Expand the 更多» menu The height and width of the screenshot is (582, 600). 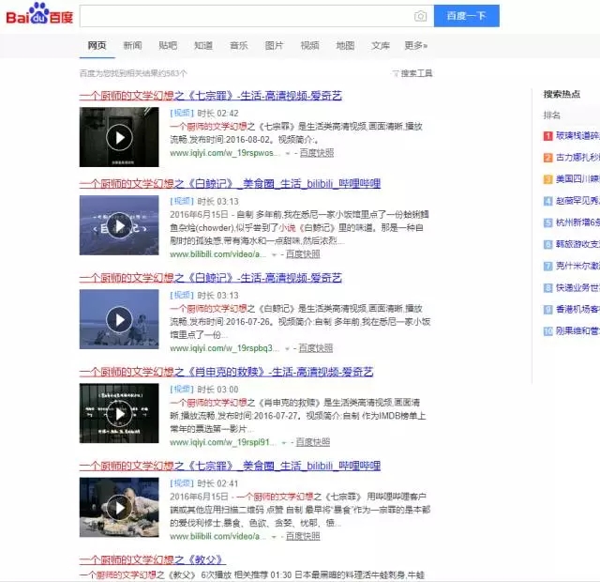(x=416, y=46)
